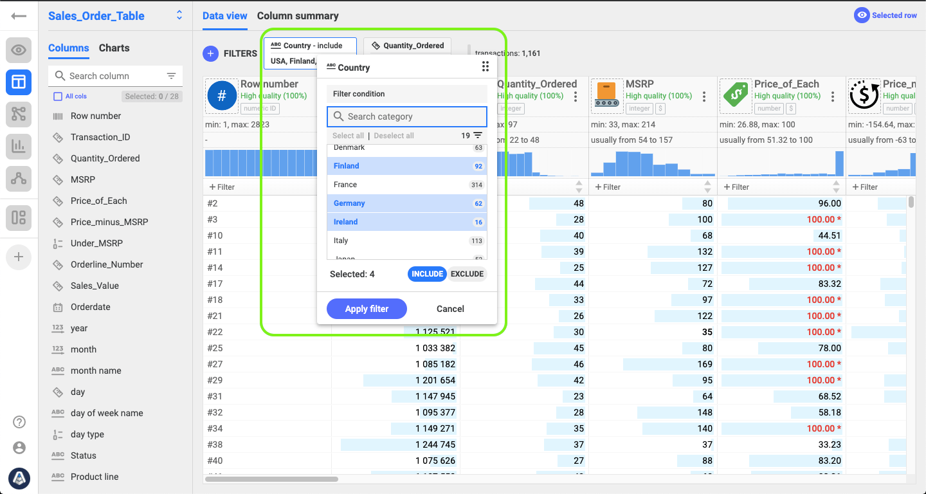Screen dimensions: 926x494
Task: Switch to the Column summary tab
Action: [x=298, y=16]
